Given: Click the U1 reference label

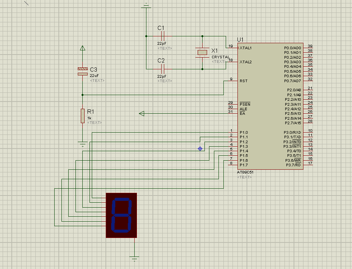Looking at the screenshot, I should coord(240,40).
